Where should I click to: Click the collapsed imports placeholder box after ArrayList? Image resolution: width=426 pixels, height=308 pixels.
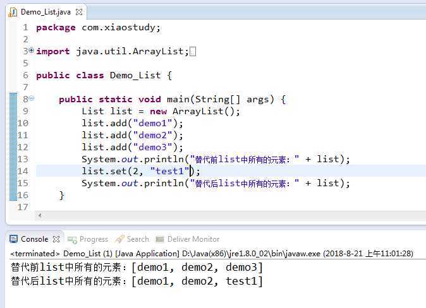(193, 51)
